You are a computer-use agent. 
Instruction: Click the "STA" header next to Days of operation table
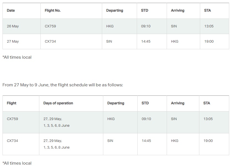tap(207, 103)
